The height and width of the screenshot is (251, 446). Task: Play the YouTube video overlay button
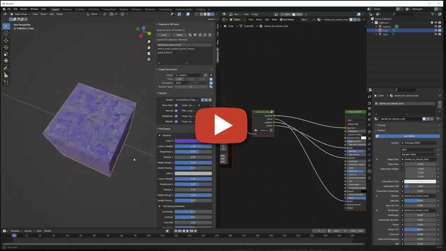point(221,125)
